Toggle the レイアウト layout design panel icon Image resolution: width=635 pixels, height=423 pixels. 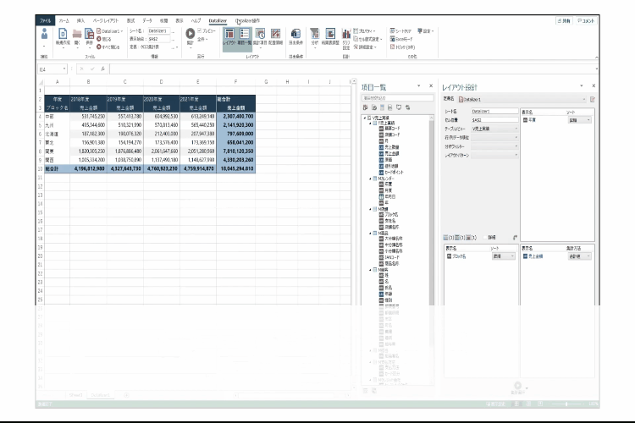point(229,36)
